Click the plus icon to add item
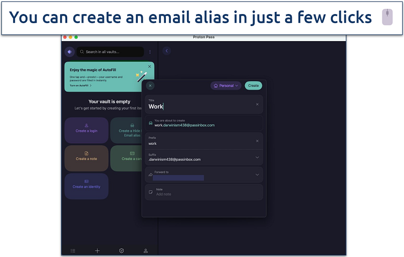Screen dimensions: 404x257 97,250
